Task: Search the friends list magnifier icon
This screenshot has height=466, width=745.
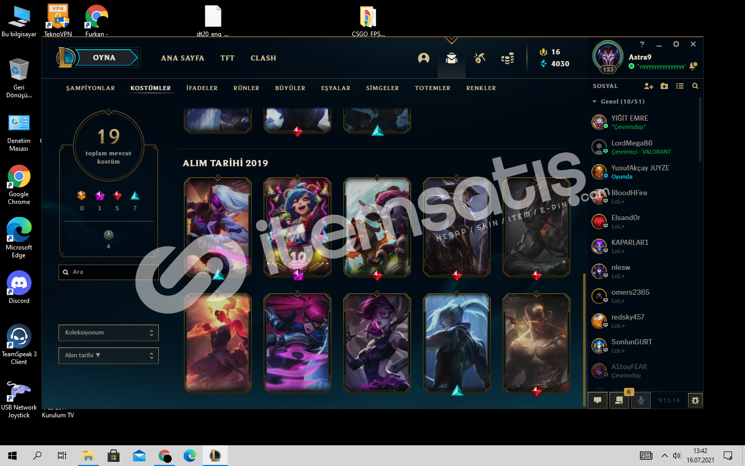Action: pos(695,86)
